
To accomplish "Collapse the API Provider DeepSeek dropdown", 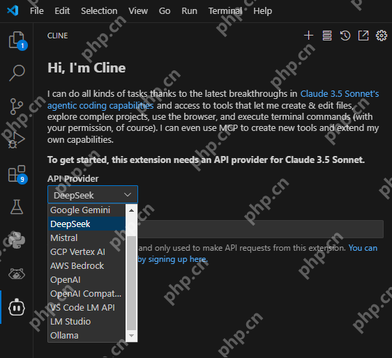I will point(93,194).
